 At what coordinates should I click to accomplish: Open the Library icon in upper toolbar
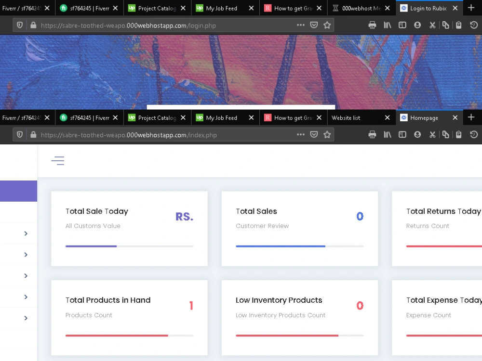pyautogui.click(x=388, y=25)
